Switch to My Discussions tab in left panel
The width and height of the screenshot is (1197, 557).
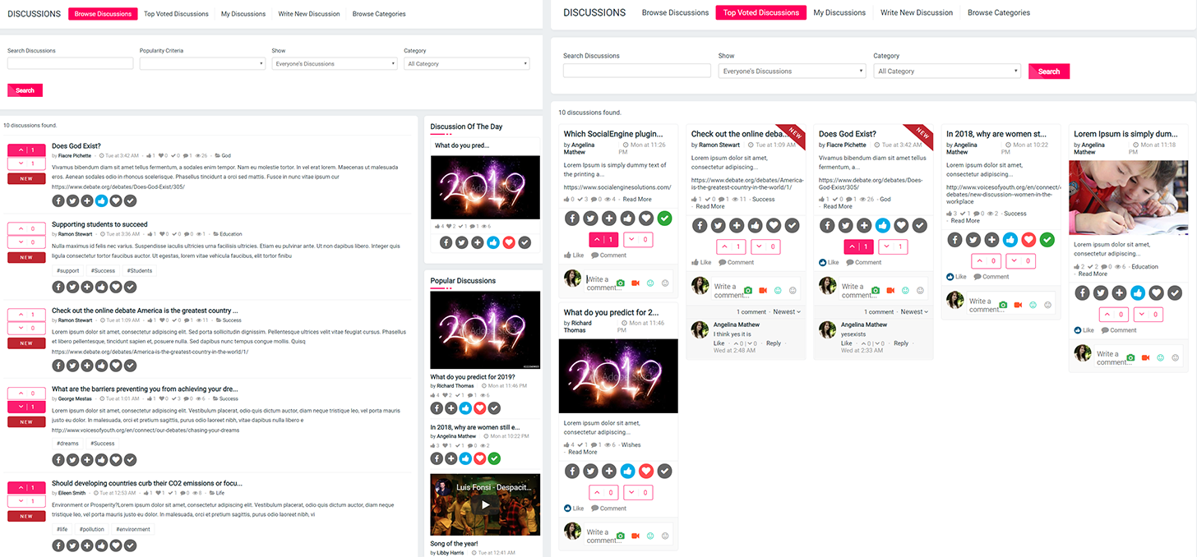[x=243, y=14]
